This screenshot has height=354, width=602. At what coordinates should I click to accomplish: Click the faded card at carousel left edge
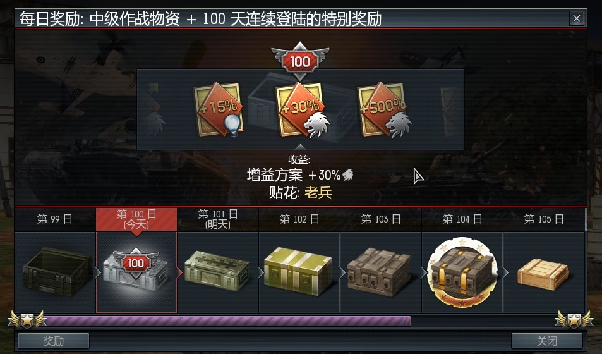pos(152,109)
